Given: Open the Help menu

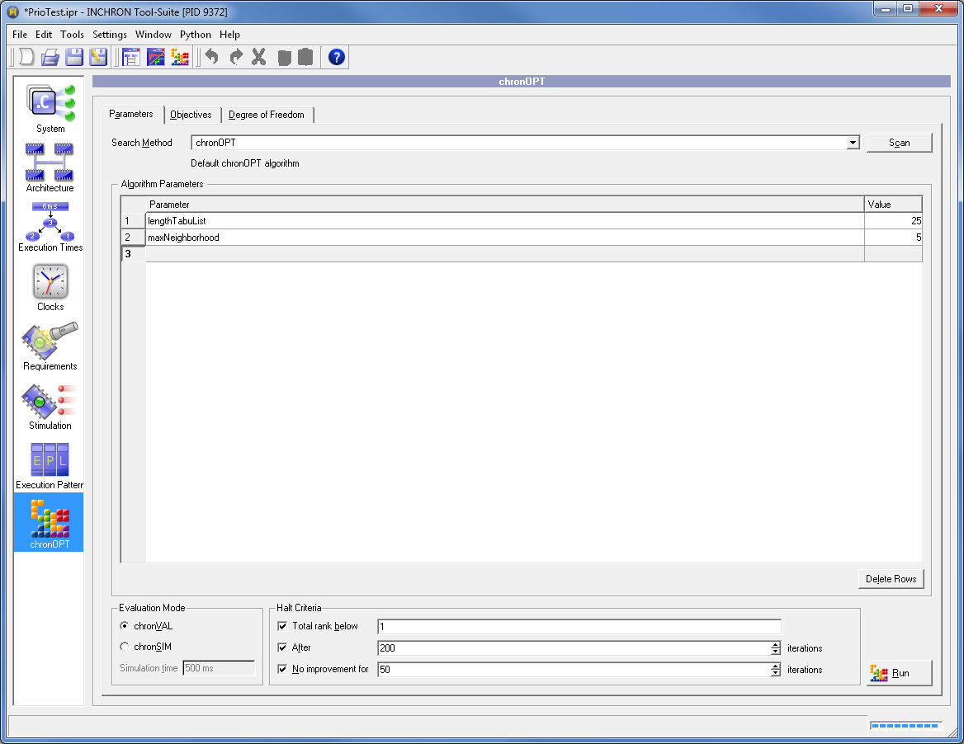Looking at the screenshot, I should [229, 35].
